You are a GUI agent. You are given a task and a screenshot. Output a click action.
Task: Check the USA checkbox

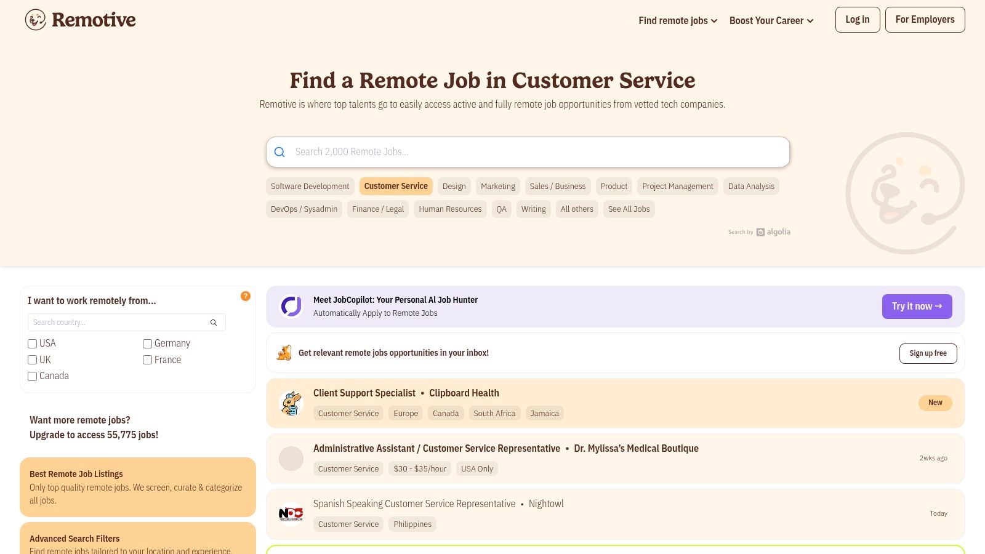click(x=33, y=343)
